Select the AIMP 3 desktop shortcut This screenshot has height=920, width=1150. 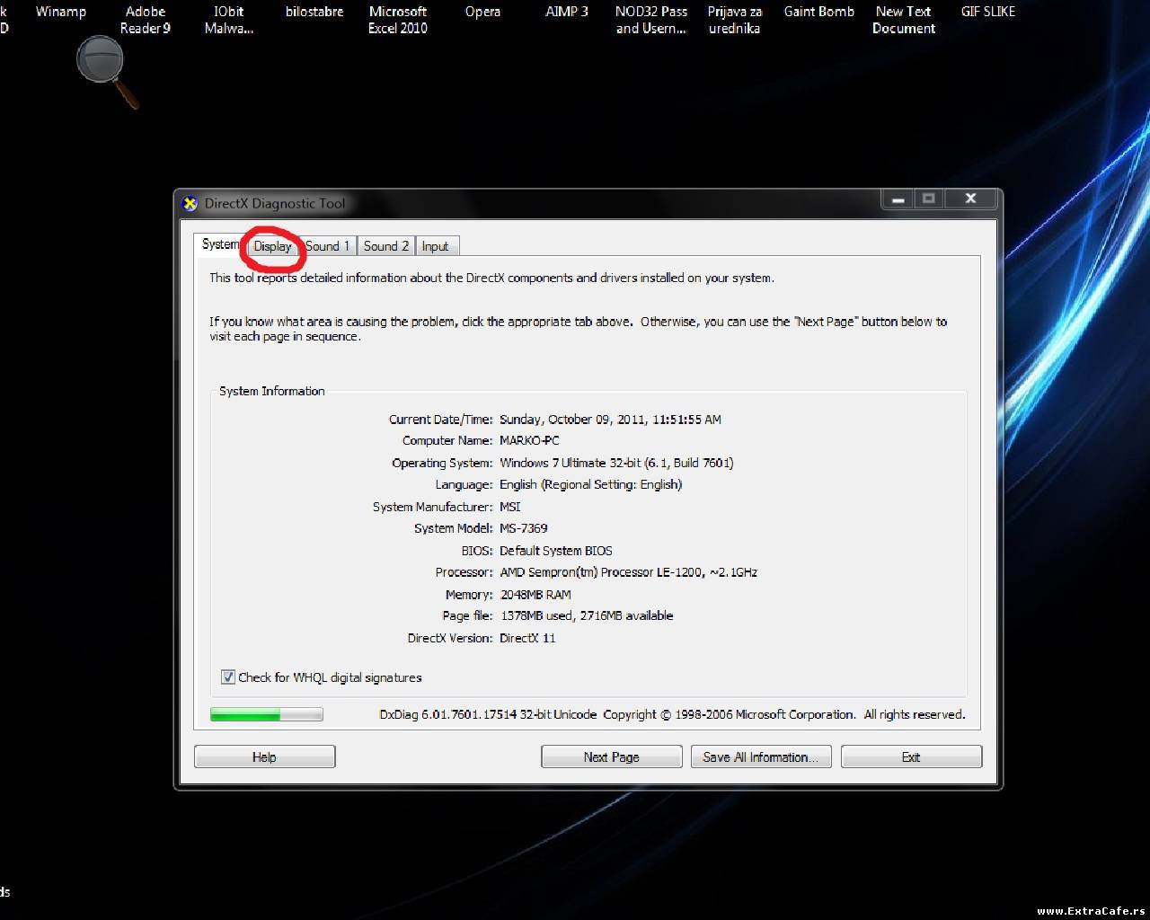[x=567, y=12]
